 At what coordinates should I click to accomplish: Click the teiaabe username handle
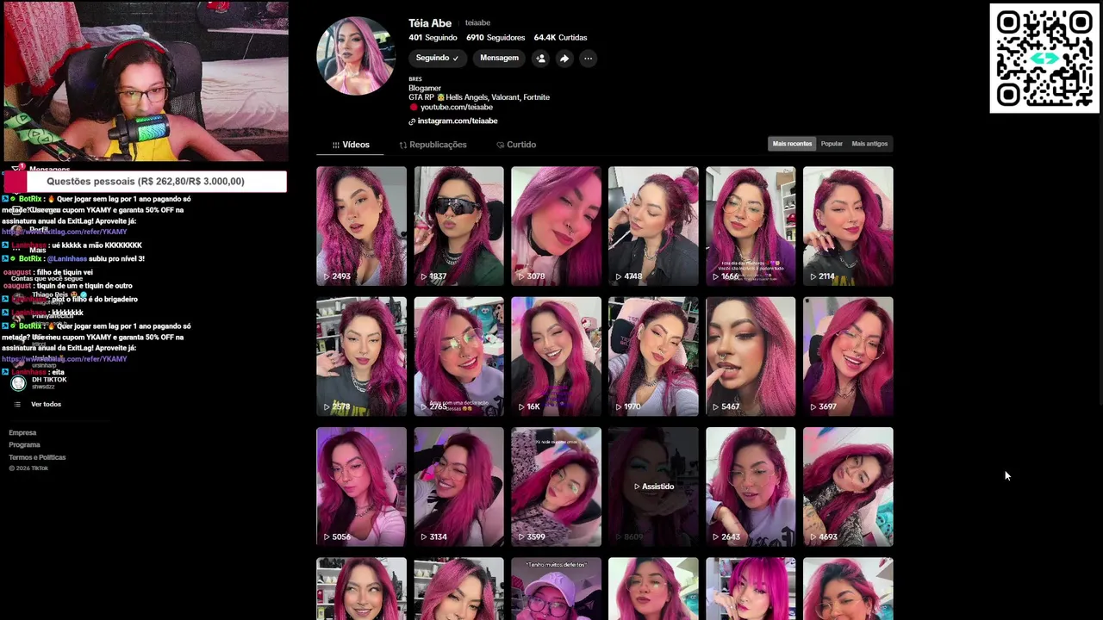477,23
